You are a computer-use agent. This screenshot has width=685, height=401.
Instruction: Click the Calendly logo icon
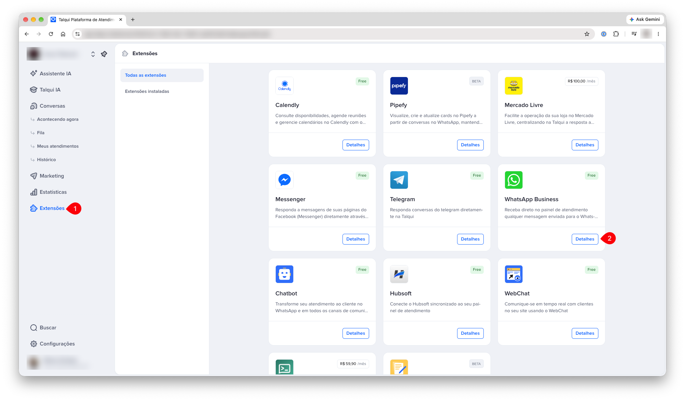(x=284, y=86)
